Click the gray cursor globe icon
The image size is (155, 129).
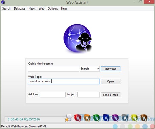125,118
